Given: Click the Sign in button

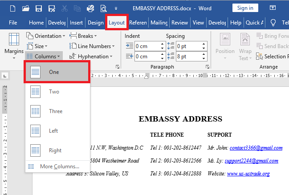Looking at the screenshot, I should click(245, 8).
